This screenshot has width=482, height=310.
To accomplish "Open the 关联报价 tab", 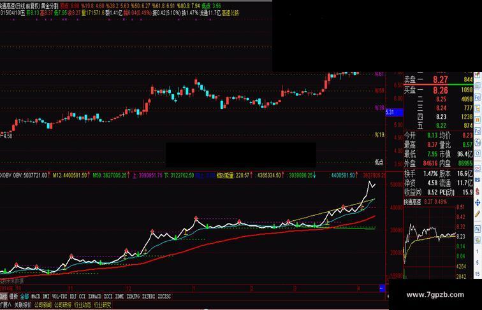I will pyautogui.click(x=23, y=305).
